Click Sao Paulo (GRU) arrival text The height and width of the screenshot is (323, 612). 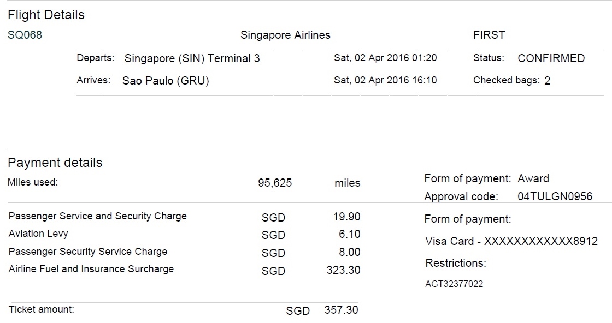tap(166, 81)
